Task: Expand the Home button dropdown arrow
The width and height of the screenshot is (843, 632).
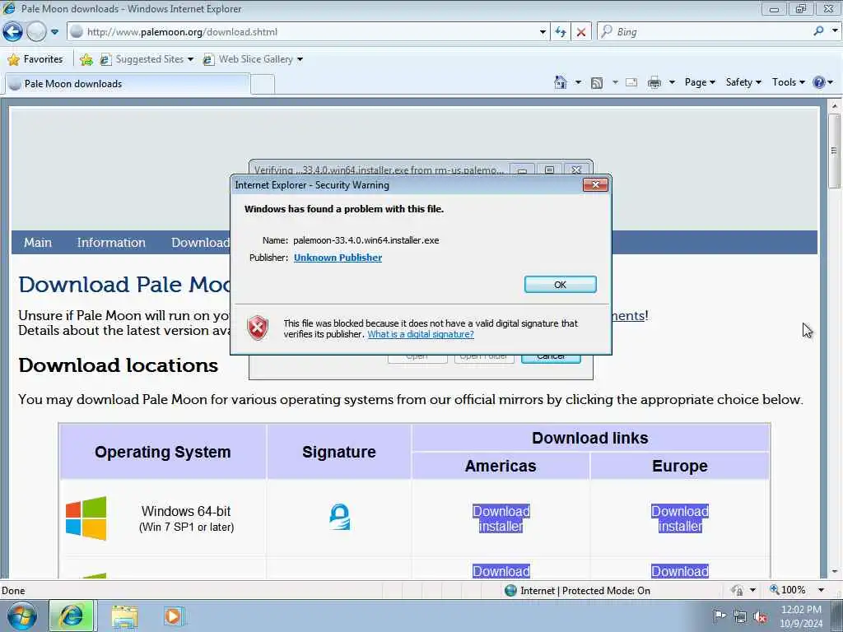Action: tap(578, 82)
